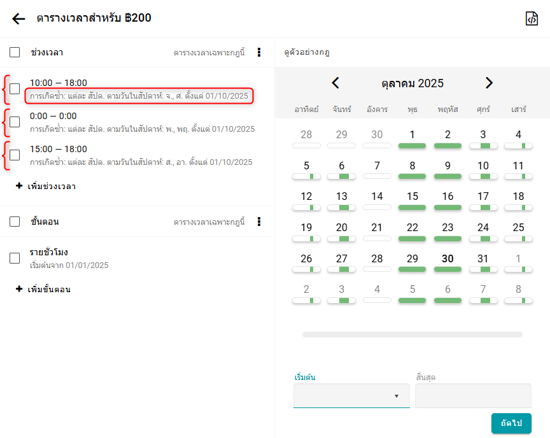Viewport: 550px width, 438px height.
Task: Go to next month in calendar
Action: point(489,83)
